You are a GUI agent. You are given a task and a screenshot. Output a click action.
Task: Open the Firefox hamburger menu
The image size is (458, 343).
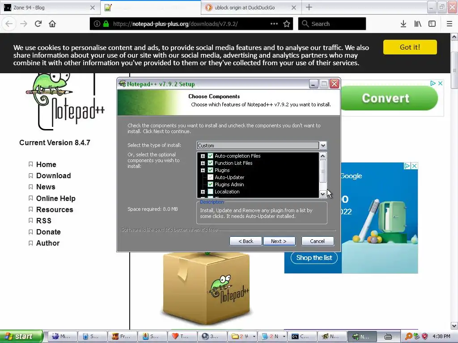click(x=450, y=24)
